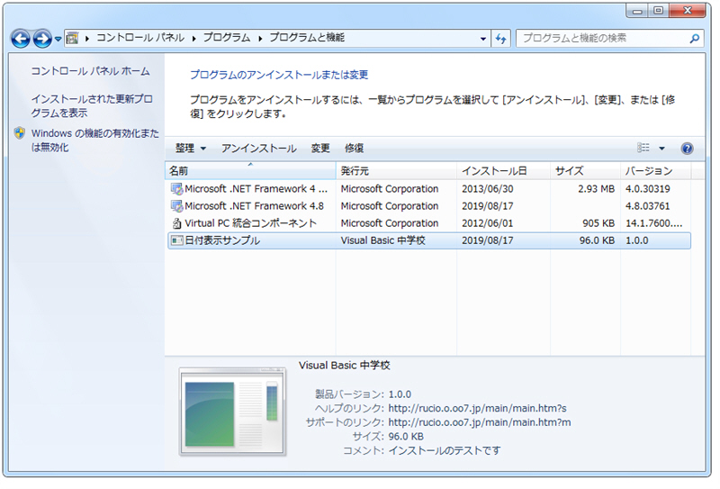Image resolution: width=720 pixels, height=489 pixels.
Task: Click the search magnifier icon
Action: pos(694,39)
